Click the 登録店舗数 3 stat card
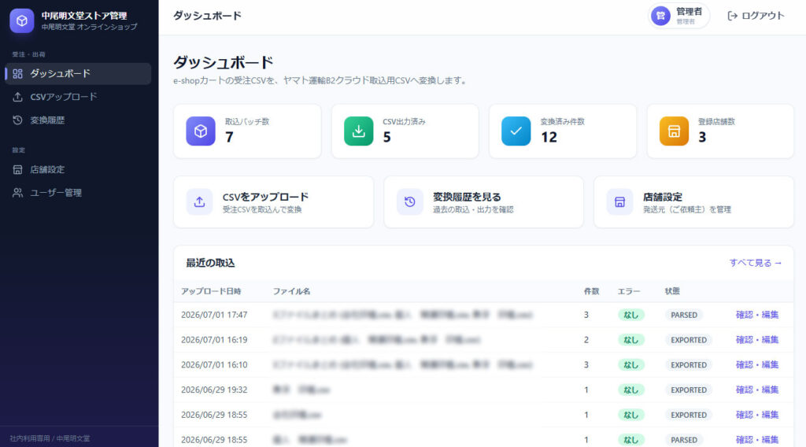The height and width of the screenshot is (447, 806). 720,131
